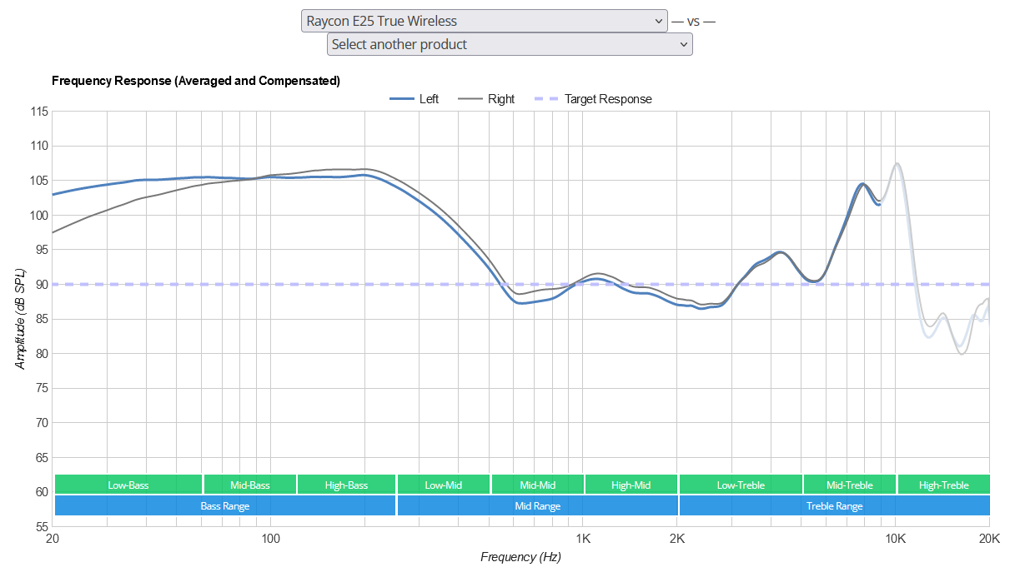Click the 65 amplitude axis tick label

[x=42, y=458]
